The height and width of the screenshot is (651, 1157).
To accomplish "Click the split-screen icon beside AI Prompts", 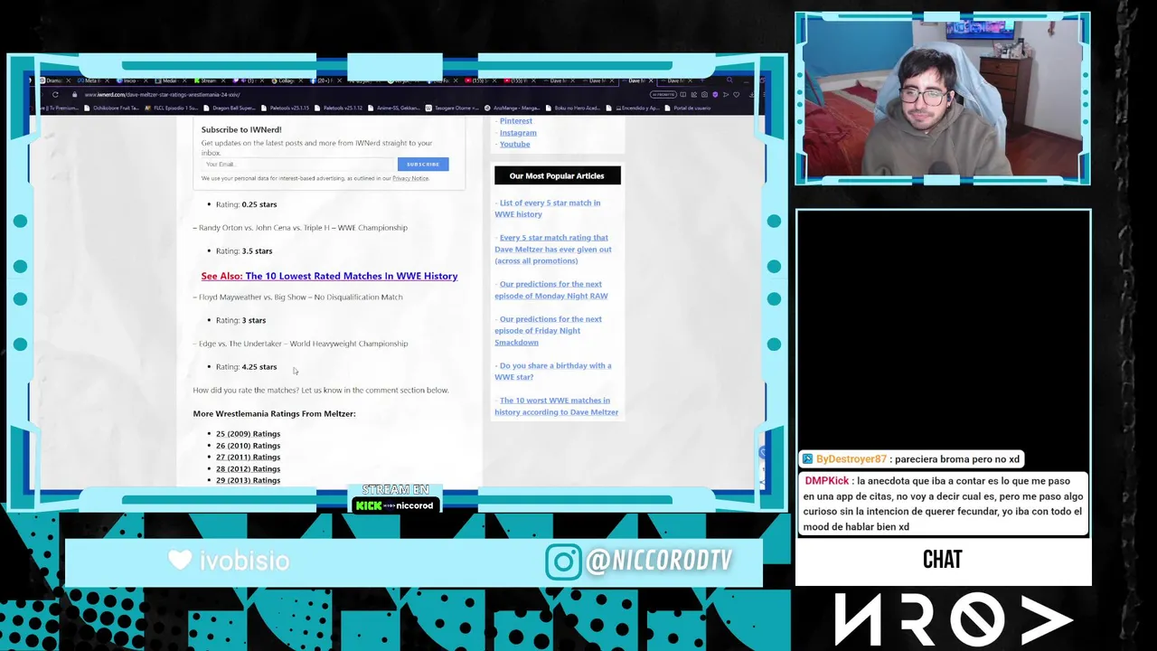I will tap(683, 95).
